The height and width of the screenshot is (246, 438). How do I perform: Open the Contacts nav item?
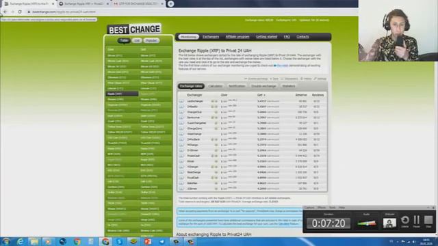[x=302, y=37]
